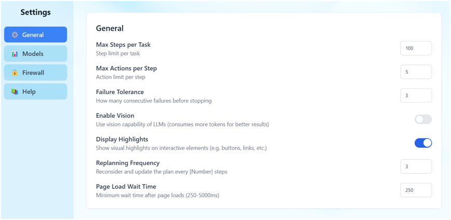Click the Display Highlights label text

pyautogui.click(x=122, y=139)
